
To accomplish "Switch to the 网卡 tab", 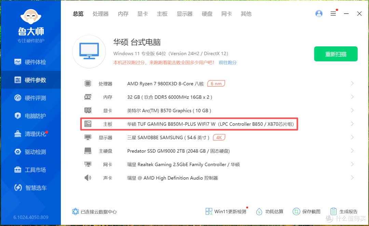I will [x=227, y=14].
